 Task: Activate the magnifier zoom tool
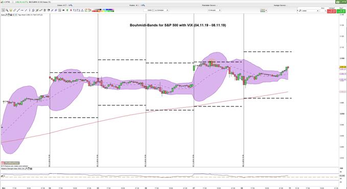click(7, 10)
